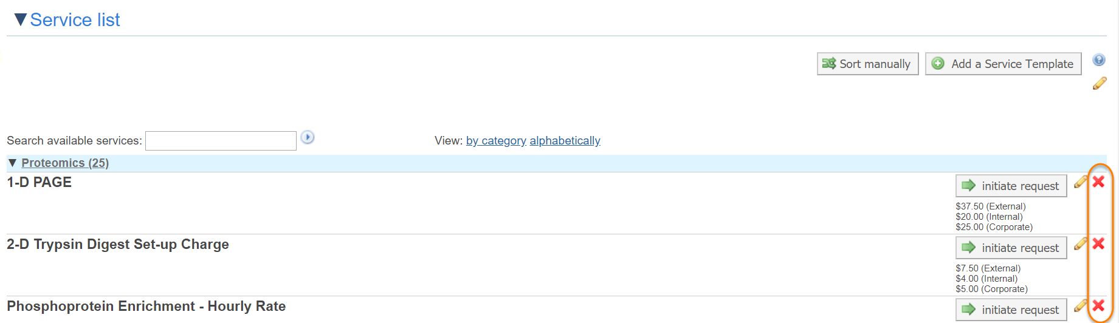View services alphabetically
Viewport: 1119px width, 323px height.
[565, 141]
